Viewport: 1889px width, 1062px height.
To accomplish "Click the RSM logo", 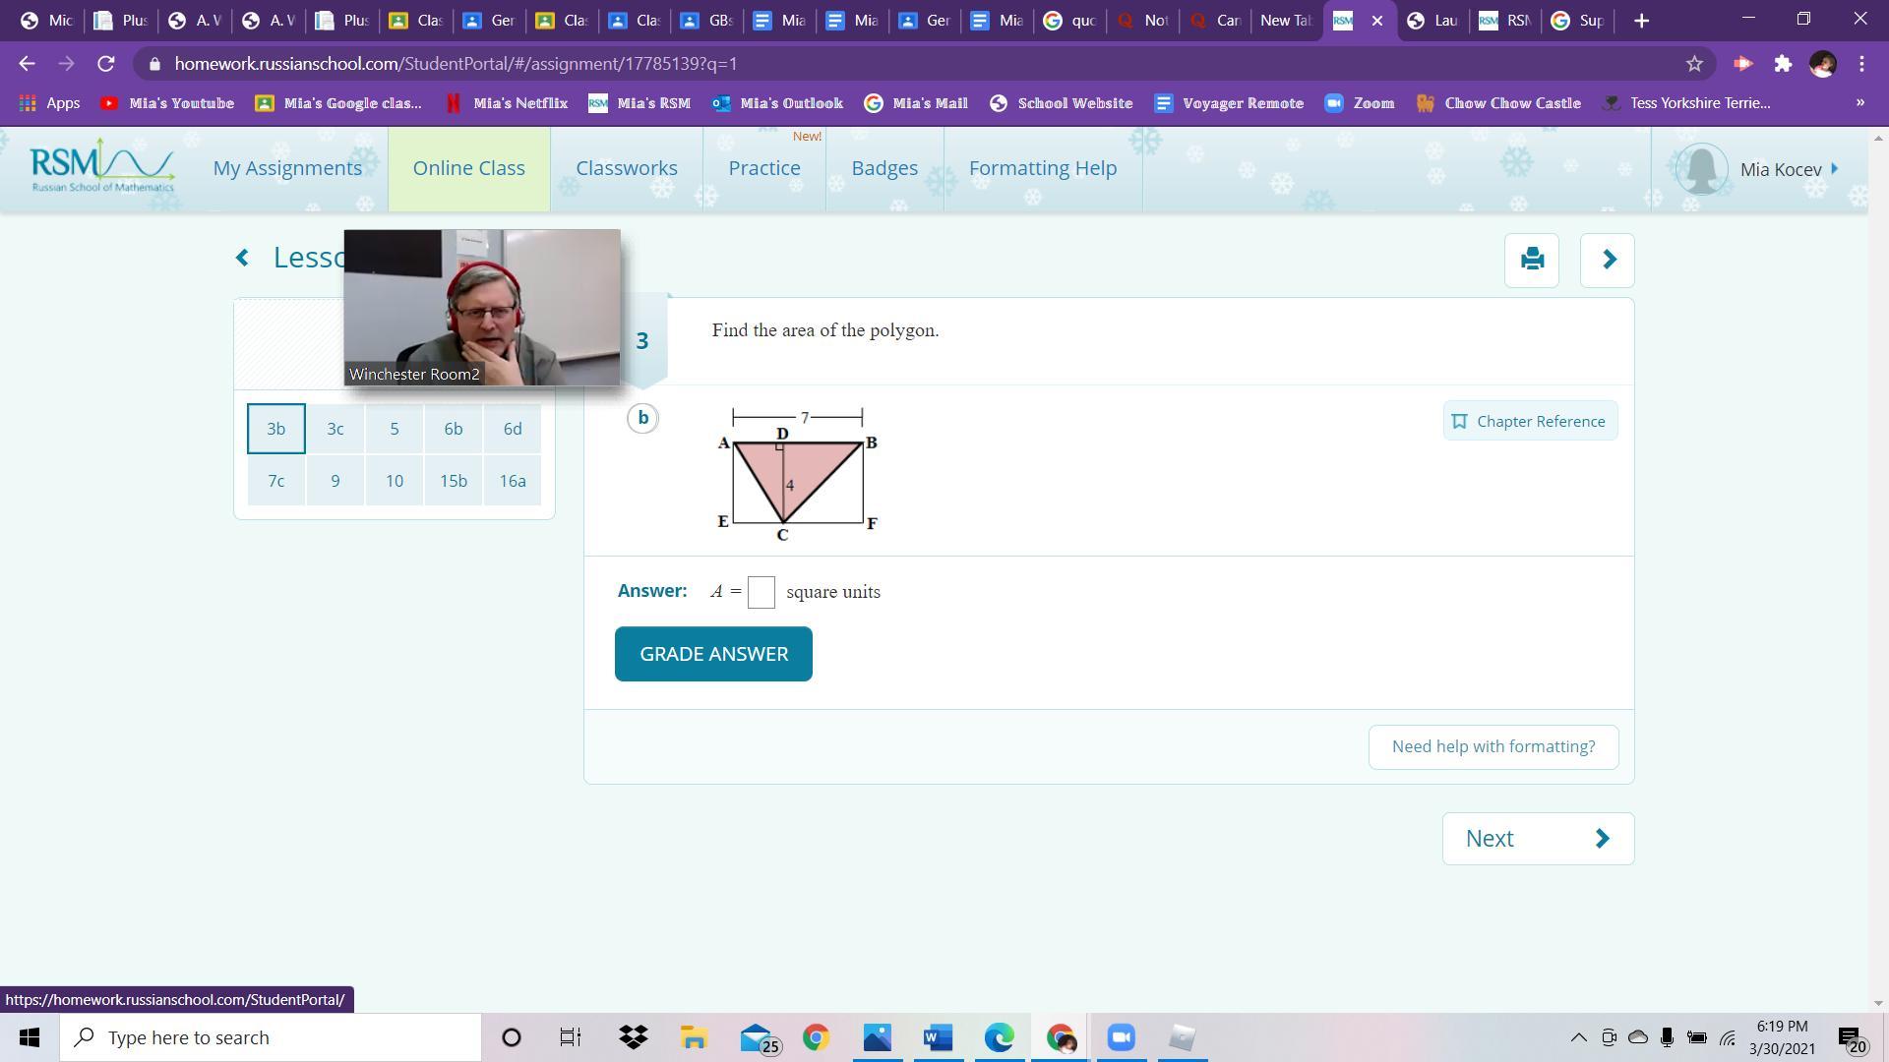I will click(x=102, y=167).
